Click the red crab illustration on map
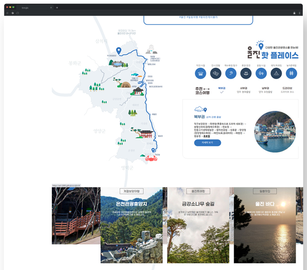 pos(151,158)
